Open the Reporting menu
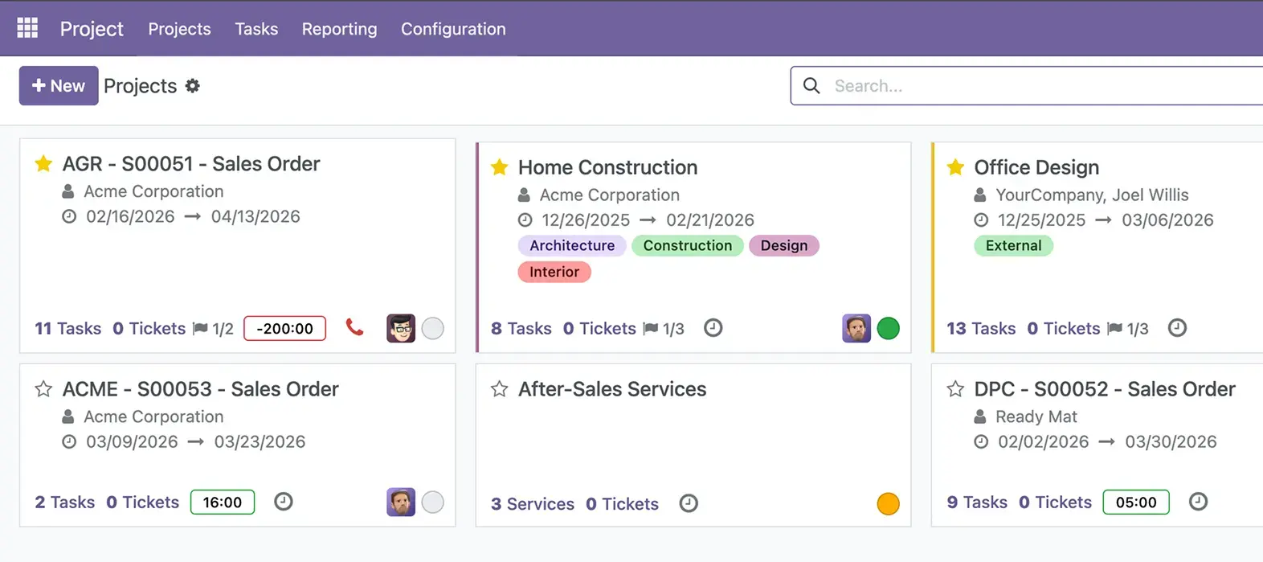Image resolution: width=1263 pixels, height=562 pixels. point(339,29)
